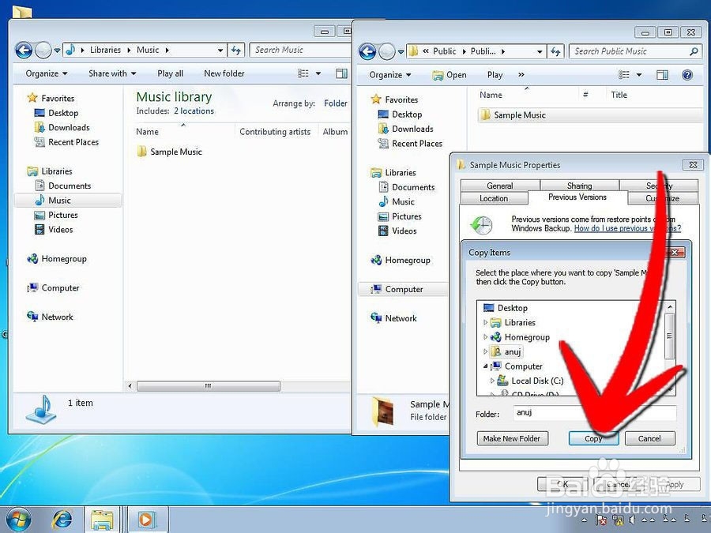Switch to General tab in Properties

[500, 186]
